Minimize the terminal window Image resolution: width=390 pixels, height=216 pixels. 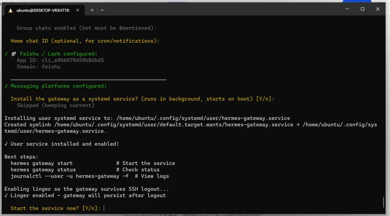[x=347, y=9]
